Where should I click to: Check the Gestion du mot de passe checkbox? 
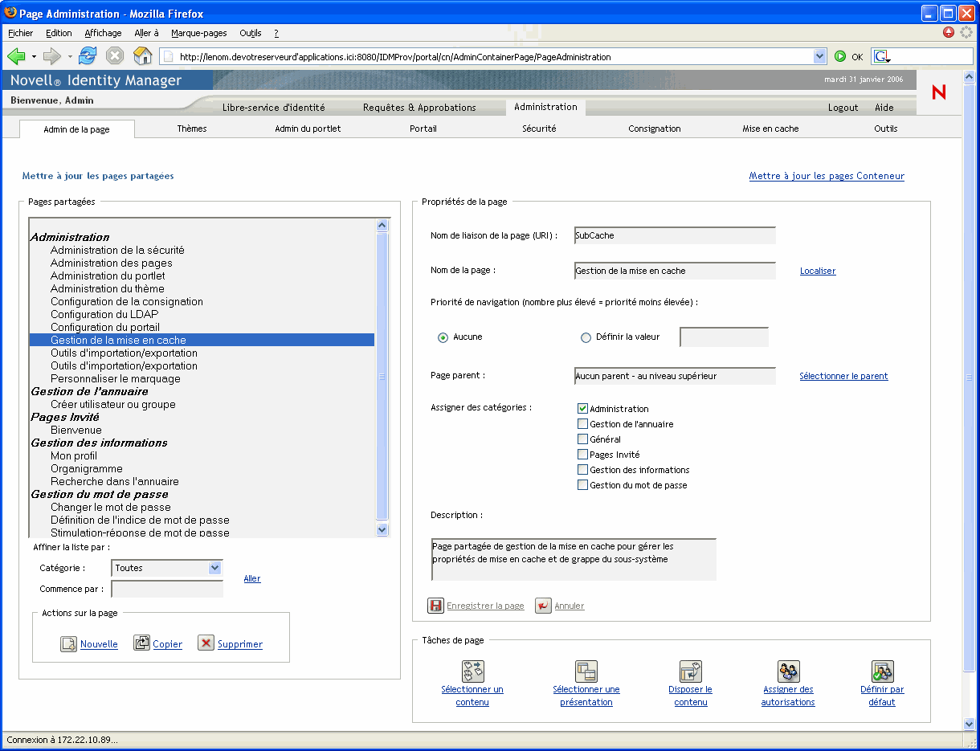pyautogui.click(x=583, y=485)
